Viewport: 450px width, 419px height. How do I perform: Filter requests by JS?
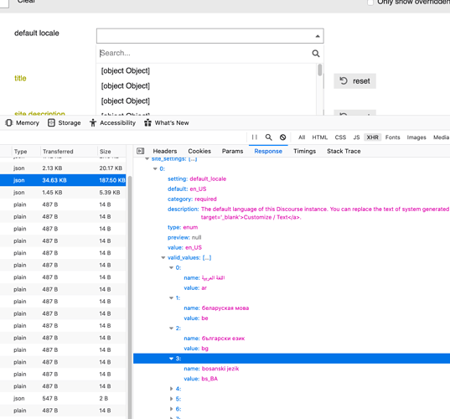[x=356, y=137]
